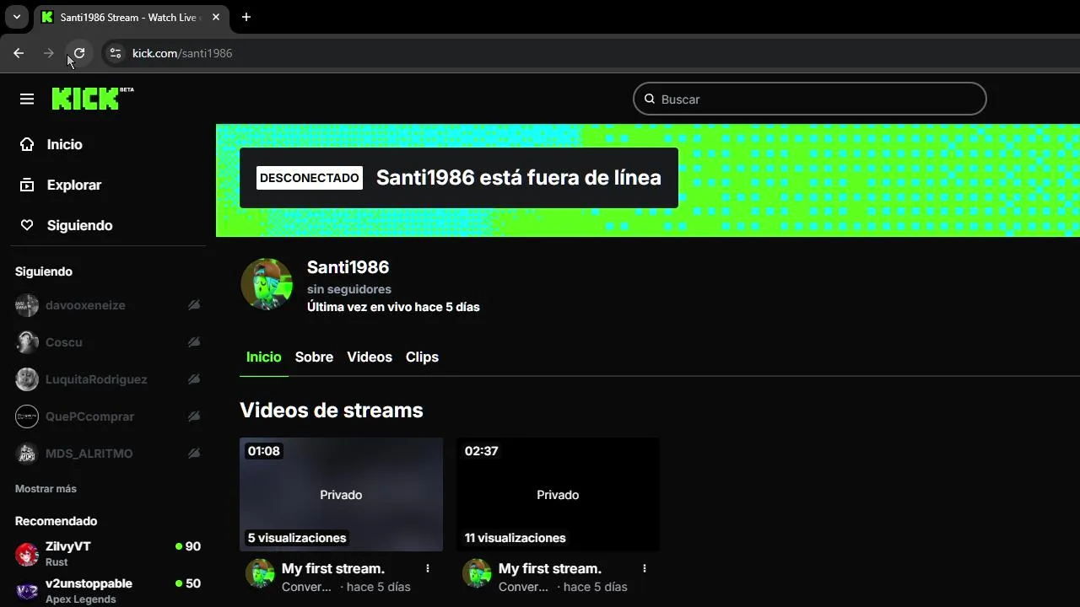Click MDS_ALRITMO's avatar in sidebar

27,454
